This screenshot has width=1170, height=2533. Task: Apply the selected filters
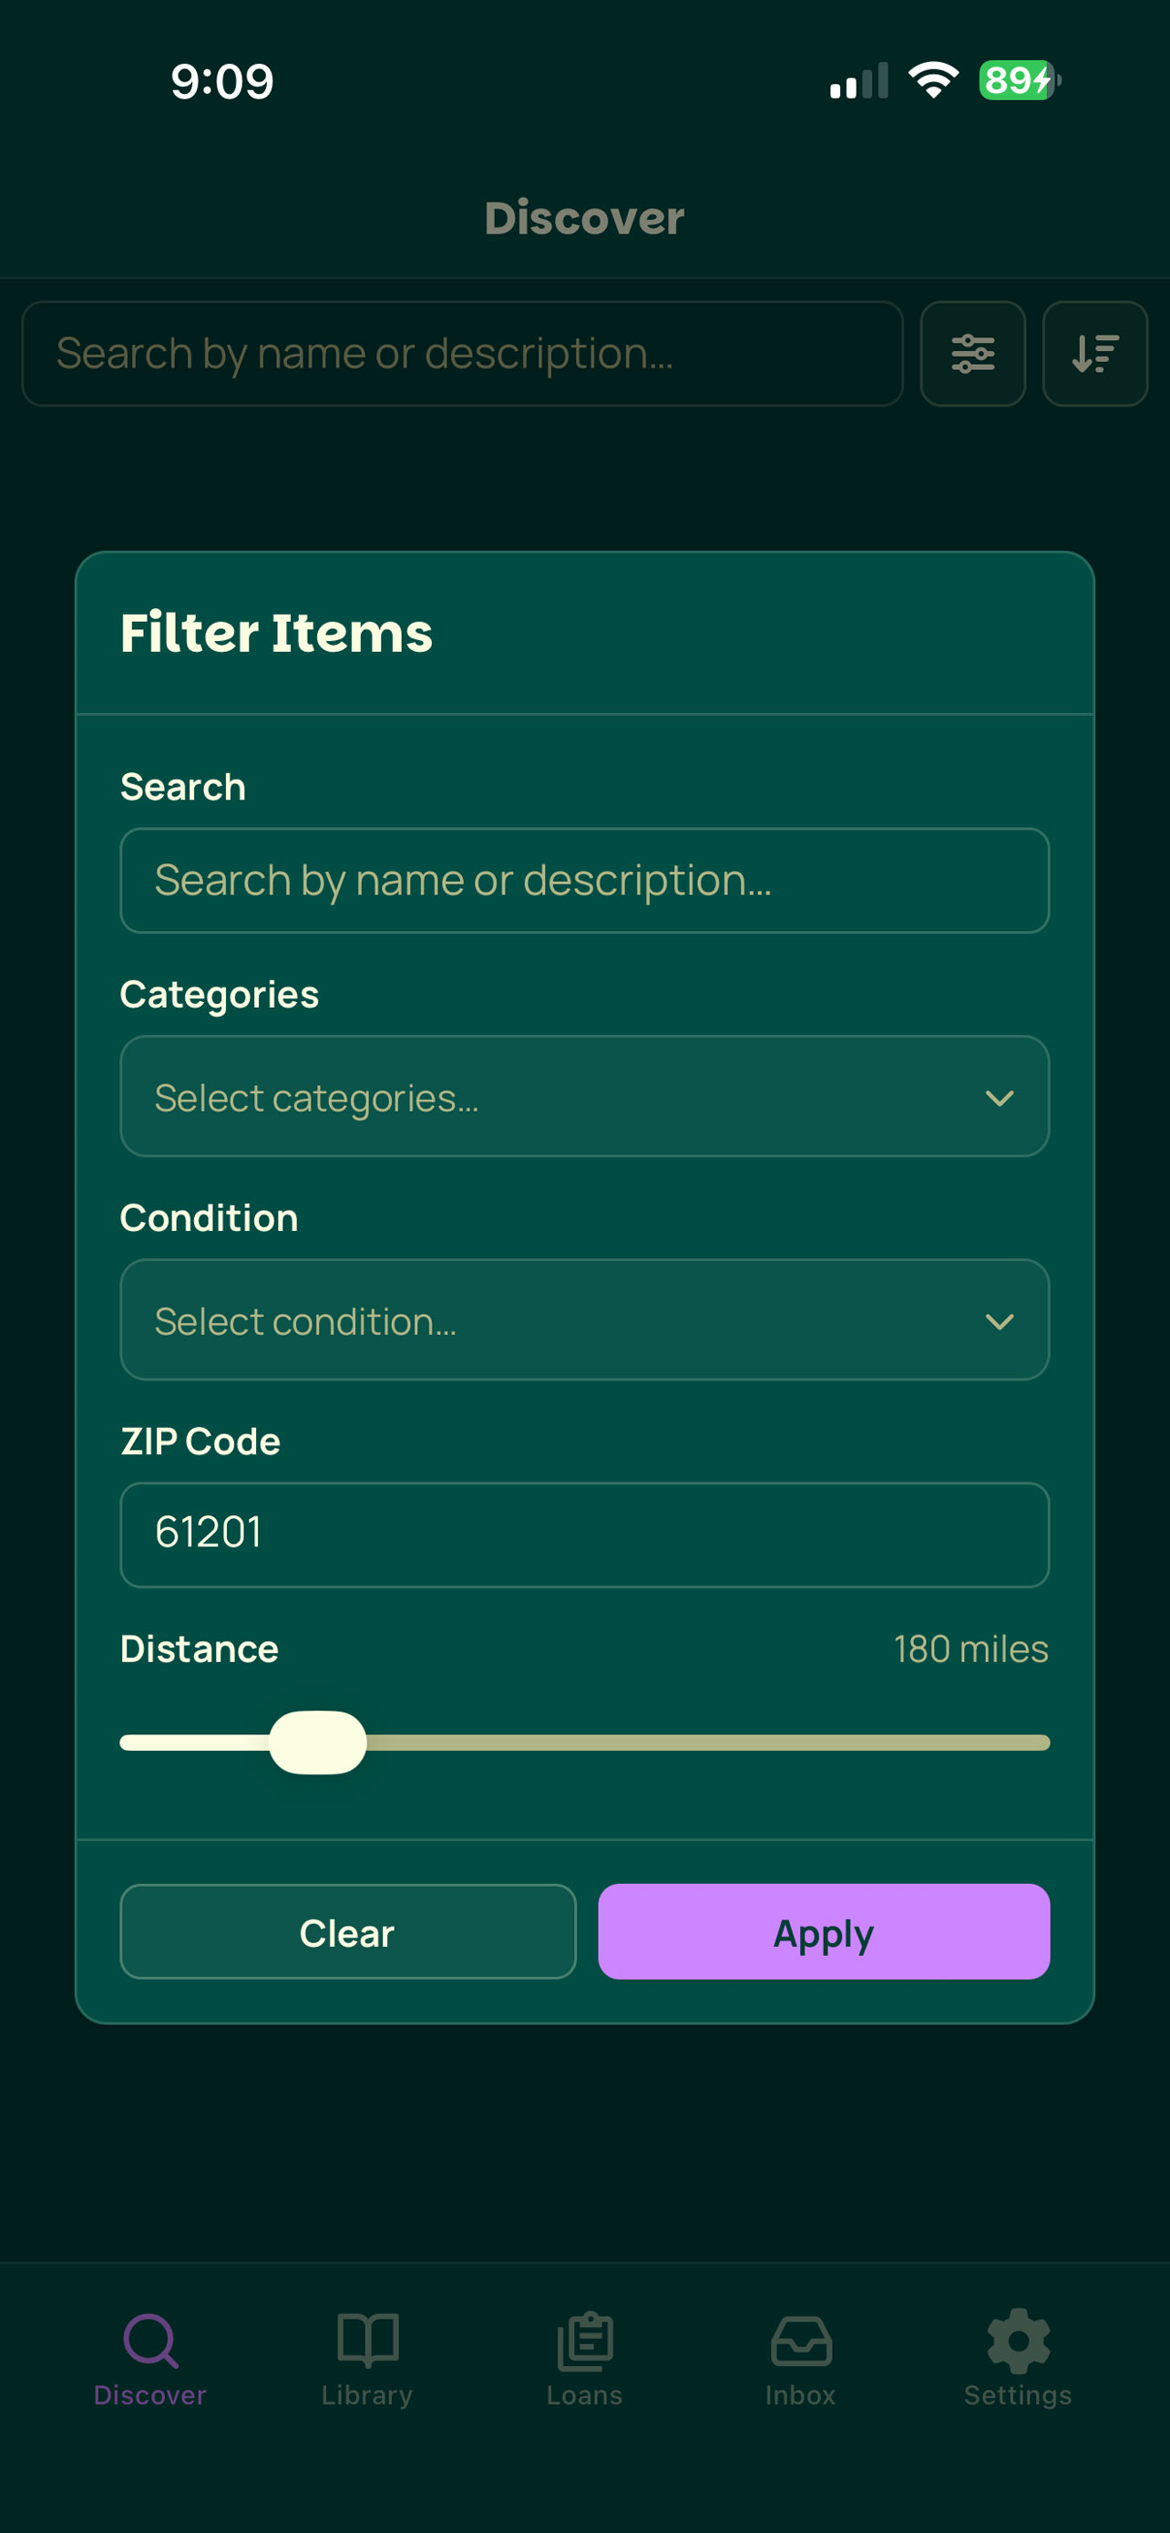click(823, 1931)
